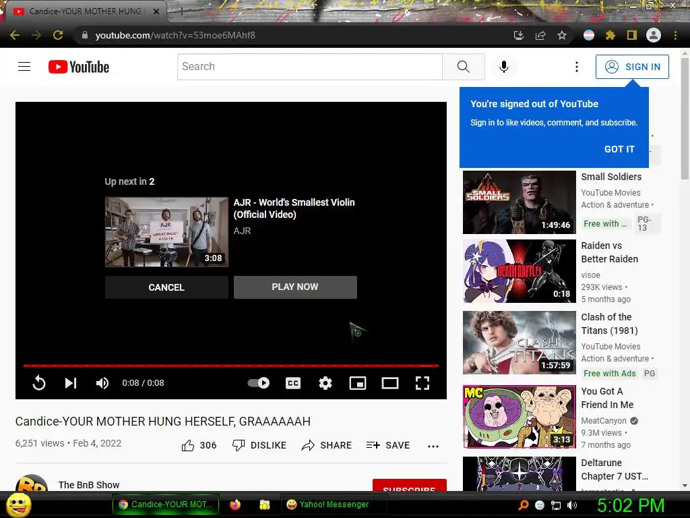Toggle the autoplay switch
Image resolution: width=690 pixels, height=518 pixels.
pos(259,383)
